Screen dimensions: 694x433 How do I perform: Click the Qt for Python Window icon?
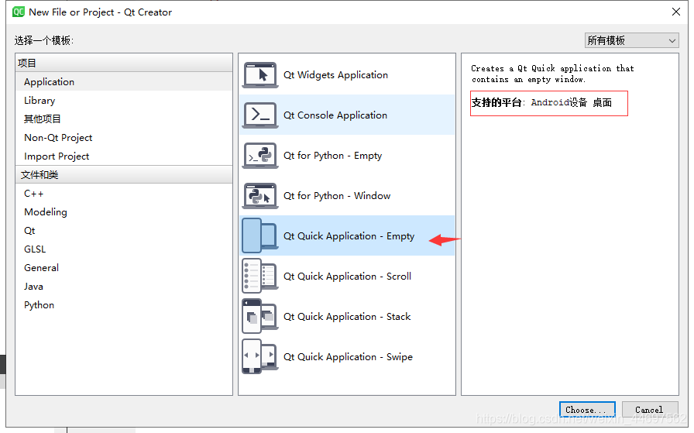click(260, 196)
